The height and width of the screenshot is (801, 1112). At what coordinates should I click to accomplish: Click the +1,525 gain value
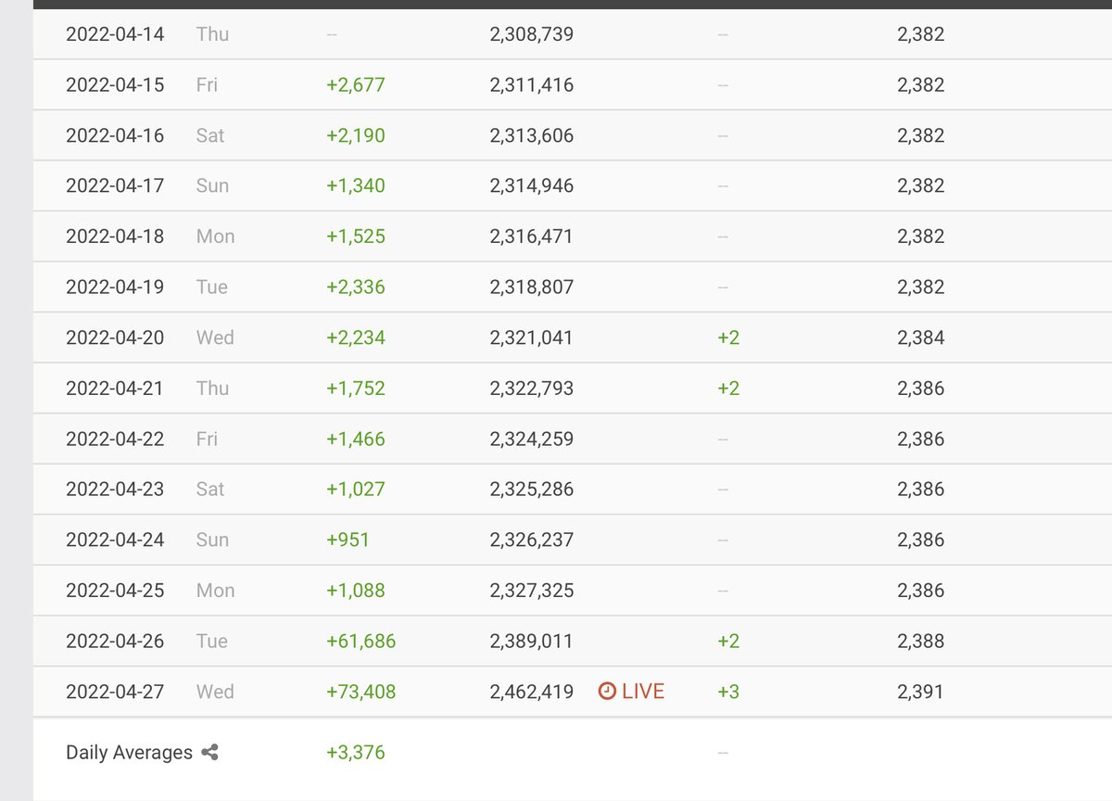pos(356,236)
